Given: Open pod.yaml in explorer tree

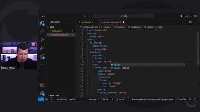Looking at the screenshot, I should [x=61, y=31].
